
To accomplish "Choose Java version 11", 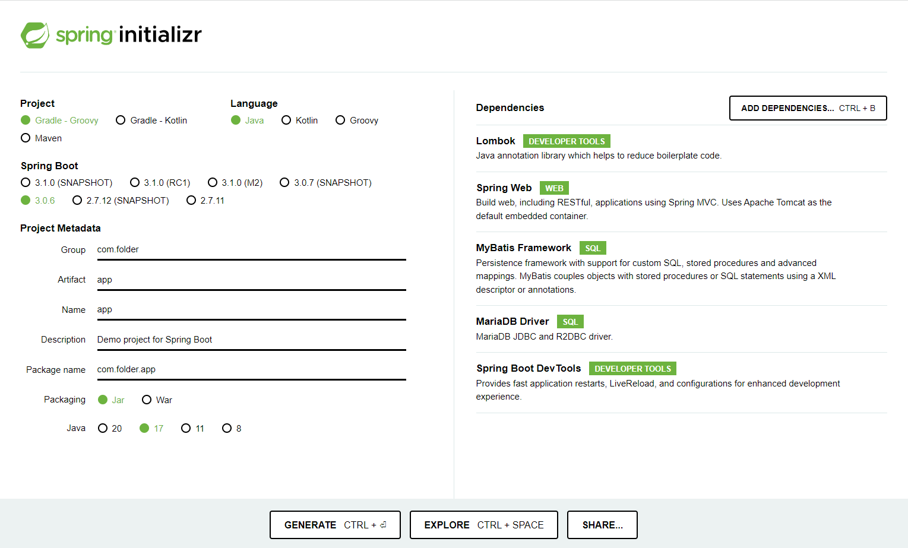I will point(193,428).
